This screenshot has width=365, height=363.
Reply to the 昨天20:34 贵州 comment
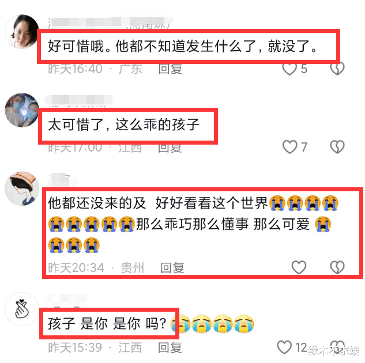pyautogui.click(x=172, y=268)
